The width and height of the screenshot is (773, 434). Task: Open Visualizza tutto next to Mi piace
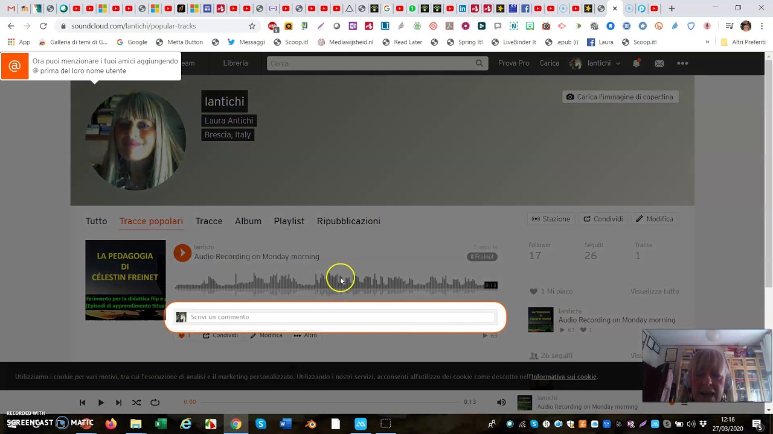655,291
